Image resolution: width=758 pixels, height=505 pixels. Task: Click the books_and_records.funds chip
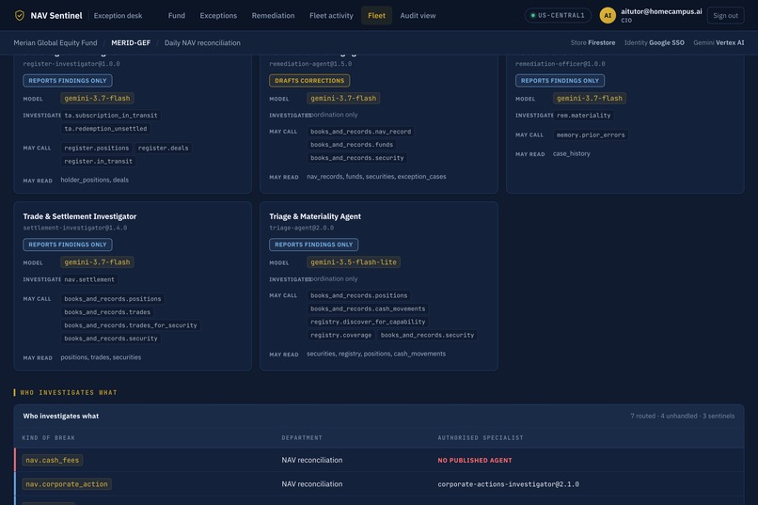tap(352, 145)
